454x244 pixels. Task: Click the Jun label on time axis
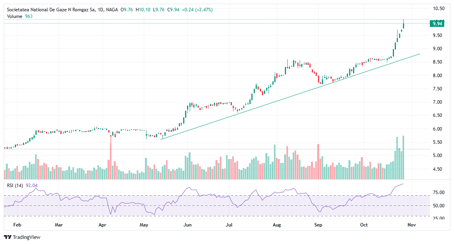click(x=188, y=225)
